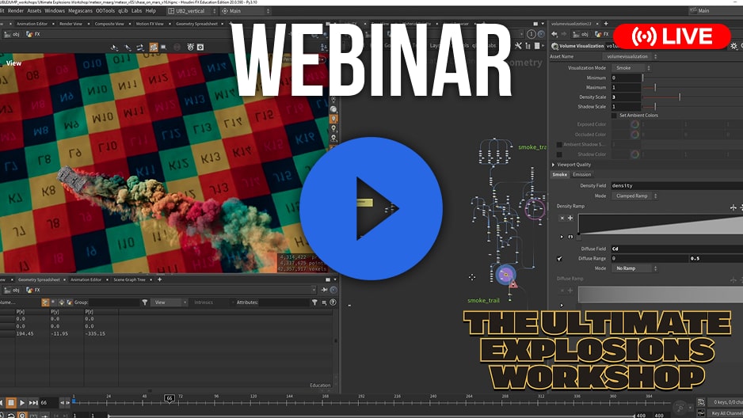Image resolution: width=743 pixels, height=418 pixels.
Task: Open the Megascans menu
Action: (80, 10)
